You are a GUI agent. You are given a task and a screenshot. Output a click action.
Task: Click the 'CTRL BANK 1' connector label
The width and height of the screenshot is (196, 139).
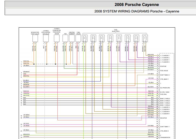tap(164, 79)
